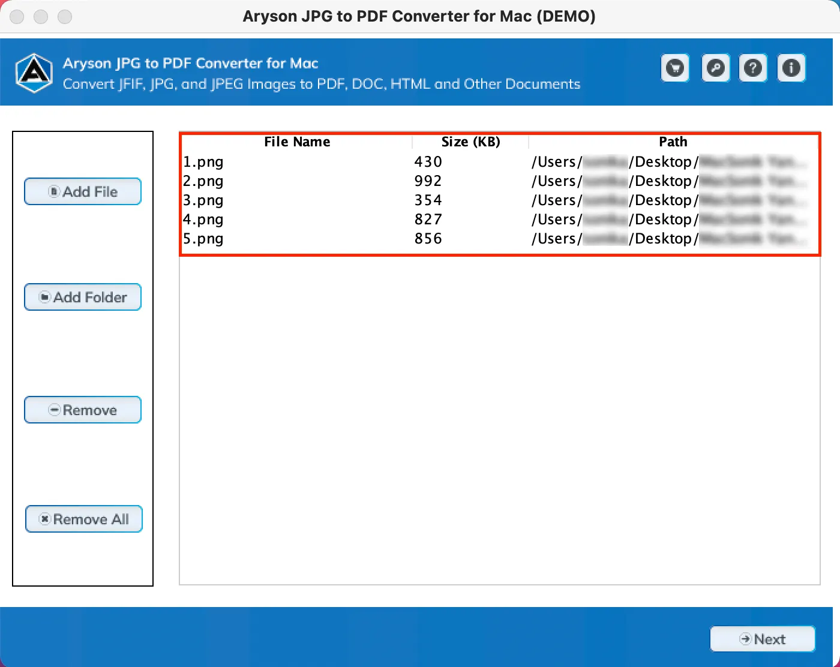Click the Aryson logo in the header
The width and height of the screenshot is (840, 667).
34,73
